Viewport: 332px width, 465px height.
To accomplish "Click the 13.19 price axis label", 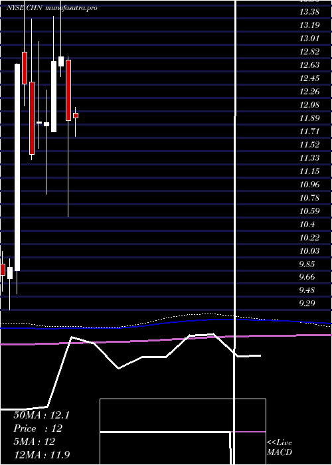I will pos(309,25).
